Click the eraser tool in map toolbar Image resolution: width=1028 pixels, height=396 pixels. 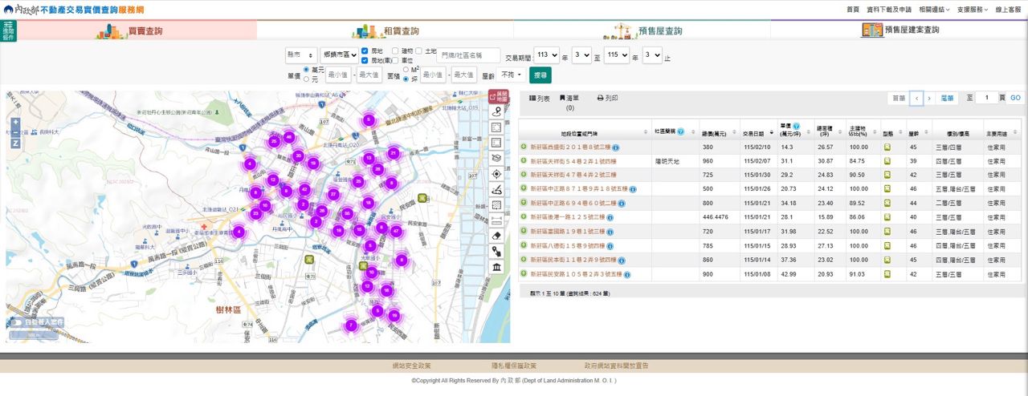pyautogui.click(x=496, y=236)
